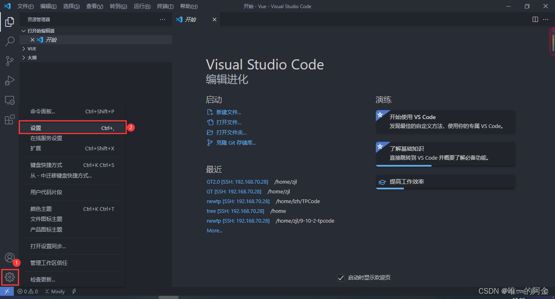Open the 终端(T) menu
This screenshot has height=299, width=555.
tap(165, 6)
